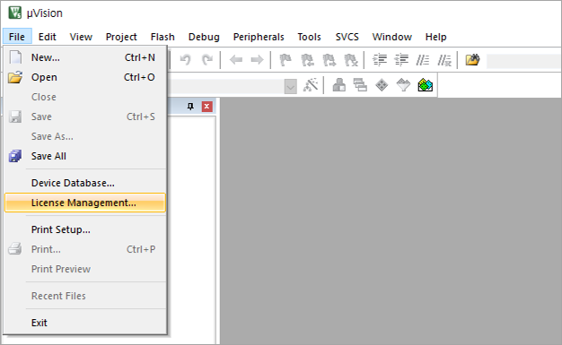Click the Redo arrow in toolbar
The width and height of the screenshot is (562, 345).
click(x=207, y=60)
